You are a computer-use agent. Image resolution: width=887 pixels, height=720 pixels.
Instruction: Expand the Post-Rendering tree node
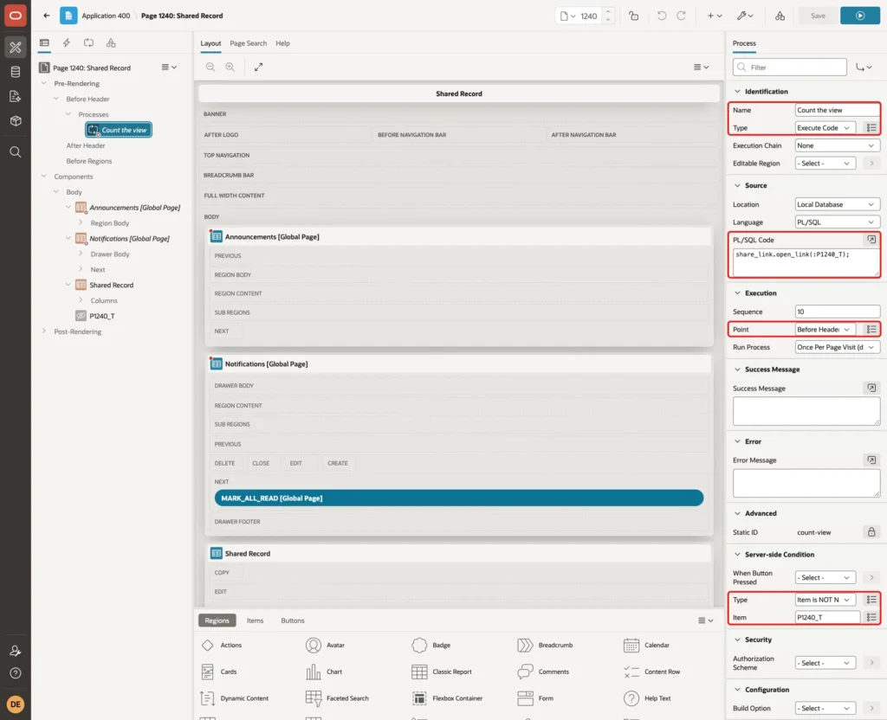tap(43, 331)
